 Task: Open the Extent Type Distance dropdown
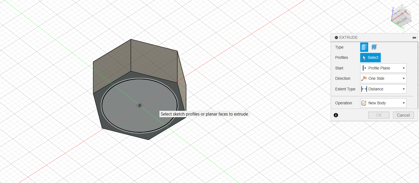click(383, 89)
